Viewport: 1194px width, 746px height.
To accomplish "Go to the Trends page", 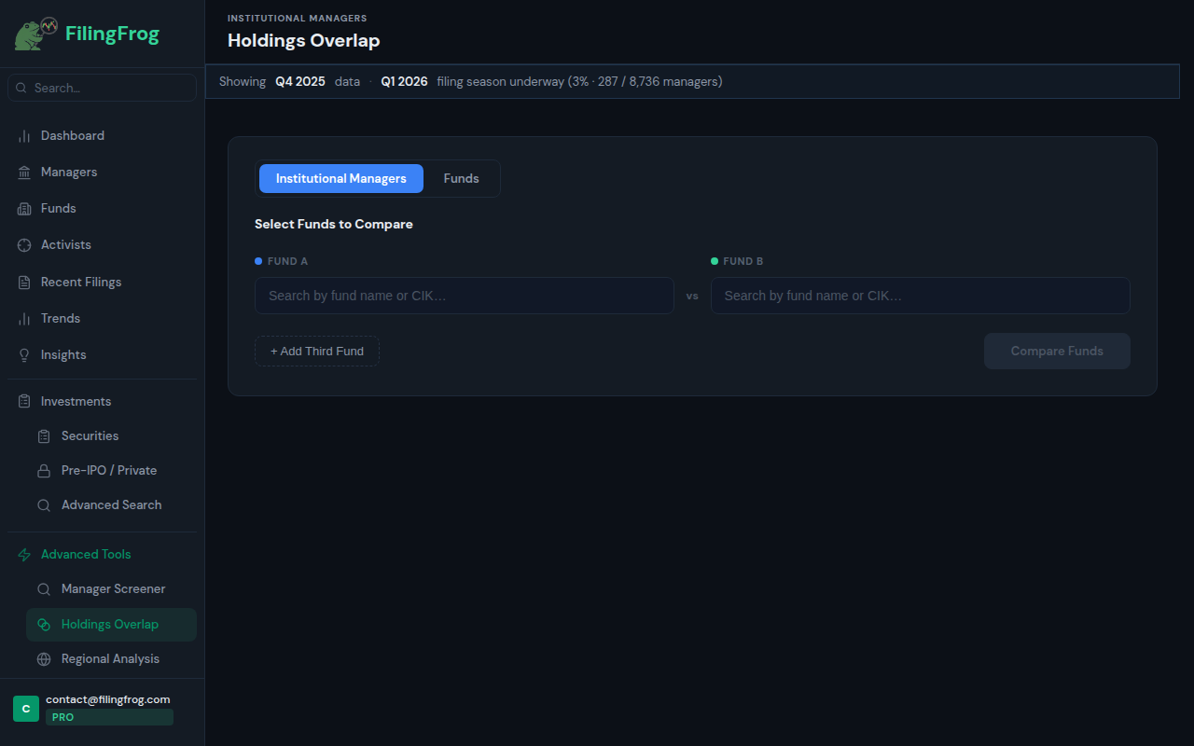I will pyautogui.click(x=61, y=319).
